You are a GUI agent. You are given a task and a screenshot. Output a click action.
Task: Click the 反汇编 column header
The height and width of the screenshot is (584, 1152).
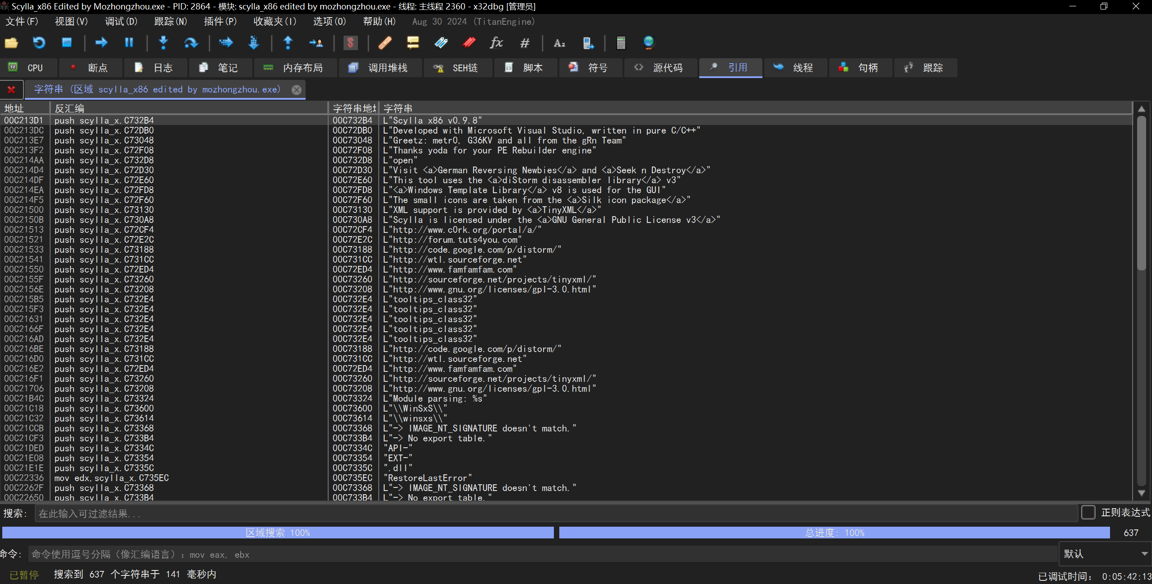click(x=189, y=108)
